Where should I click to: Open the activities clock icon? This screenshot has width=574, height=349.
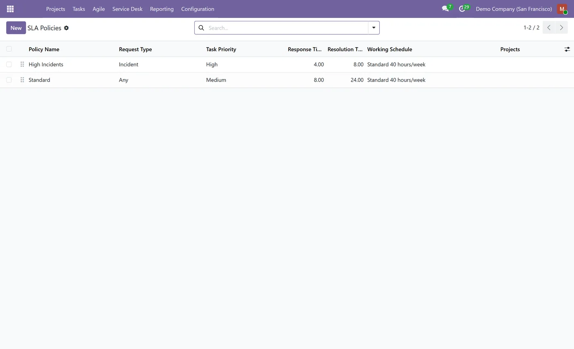coord(462,9)
